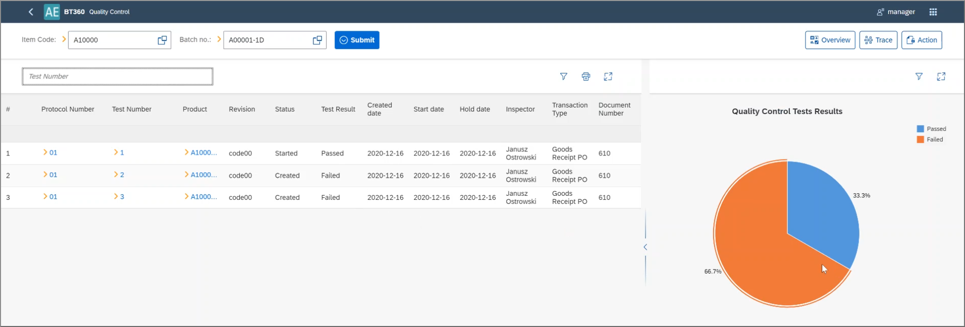
Task: Click the Revision column header
Action: (242, 109)
